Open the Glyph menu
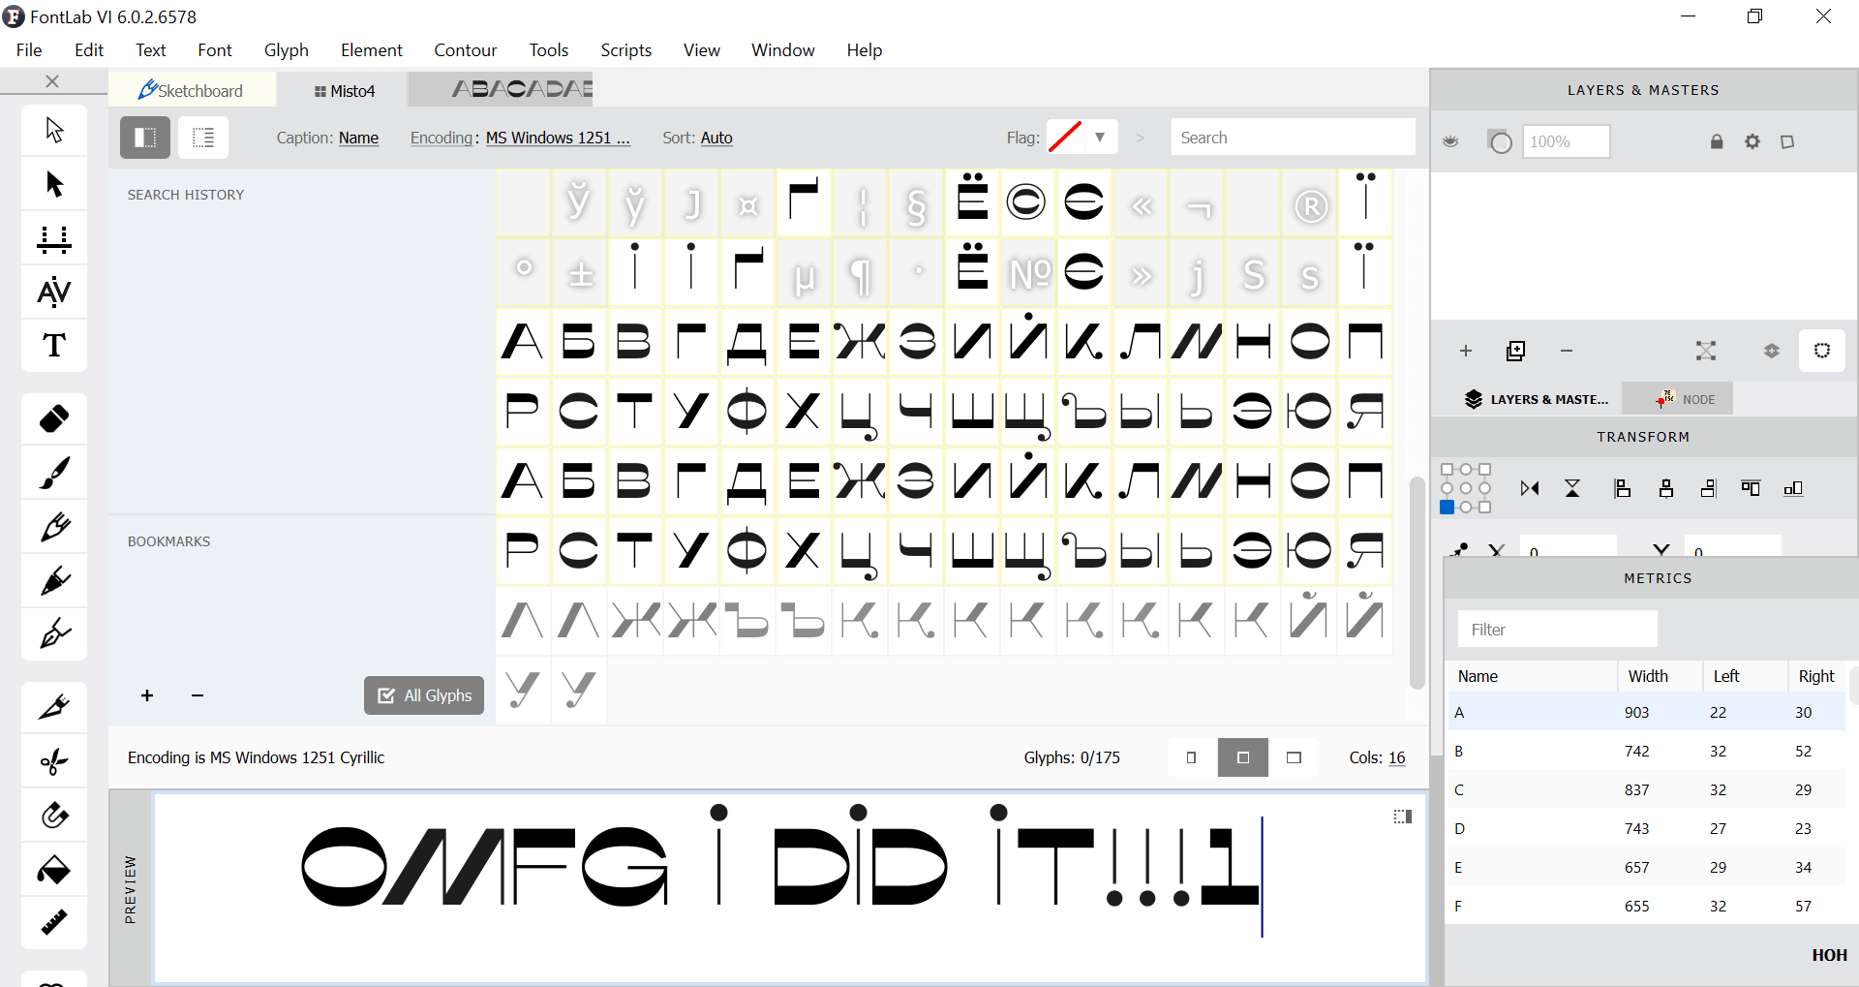The width and height of the screenshot is (1859, 987). click(x=286, y=49)
